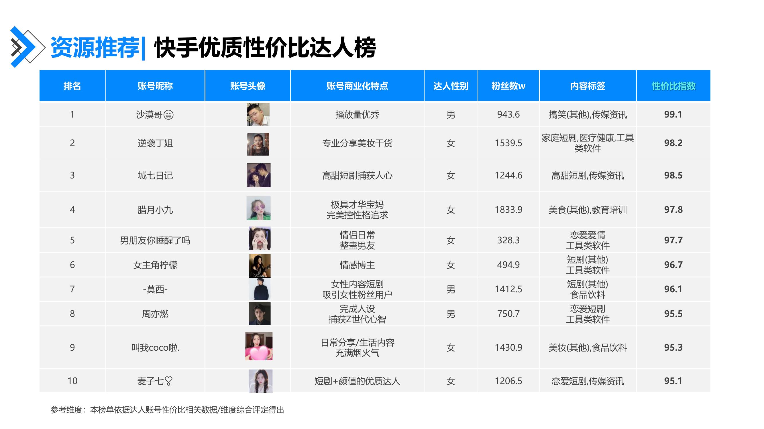The width and height of the screenshot is (764, 429).
Task: Click the avatar of 叫我coco啦.
Action: (259, 346)
